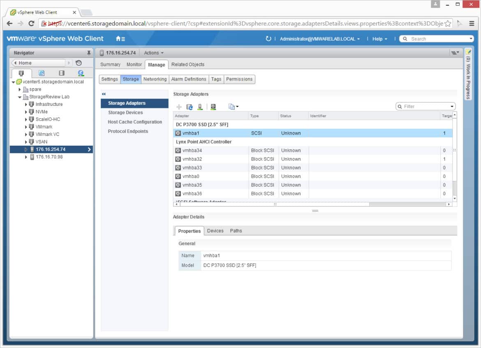Open Navigator history icon
Image resolution: width=481 pixels, height=348 pixels.
[79, 63]
